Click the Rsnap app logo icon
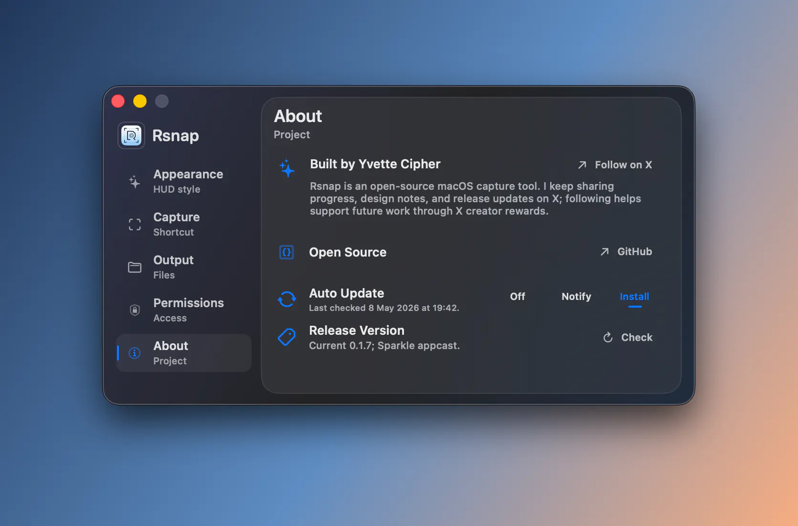 (131, 135)
